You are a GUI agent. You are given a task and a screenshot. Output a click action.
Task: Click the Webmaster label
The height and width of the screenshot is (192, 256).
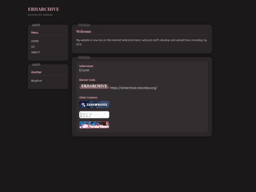tap(86, 66)
